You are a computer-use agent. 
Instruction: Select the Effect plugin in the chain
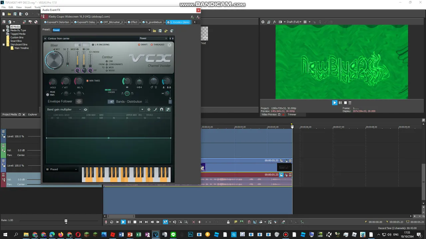click(x=132, y=22)
